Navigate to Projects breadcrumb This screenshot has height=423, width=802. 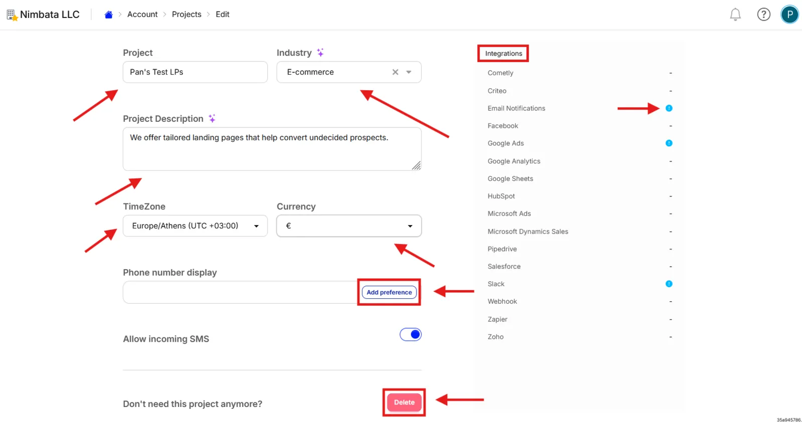point(186,15)
